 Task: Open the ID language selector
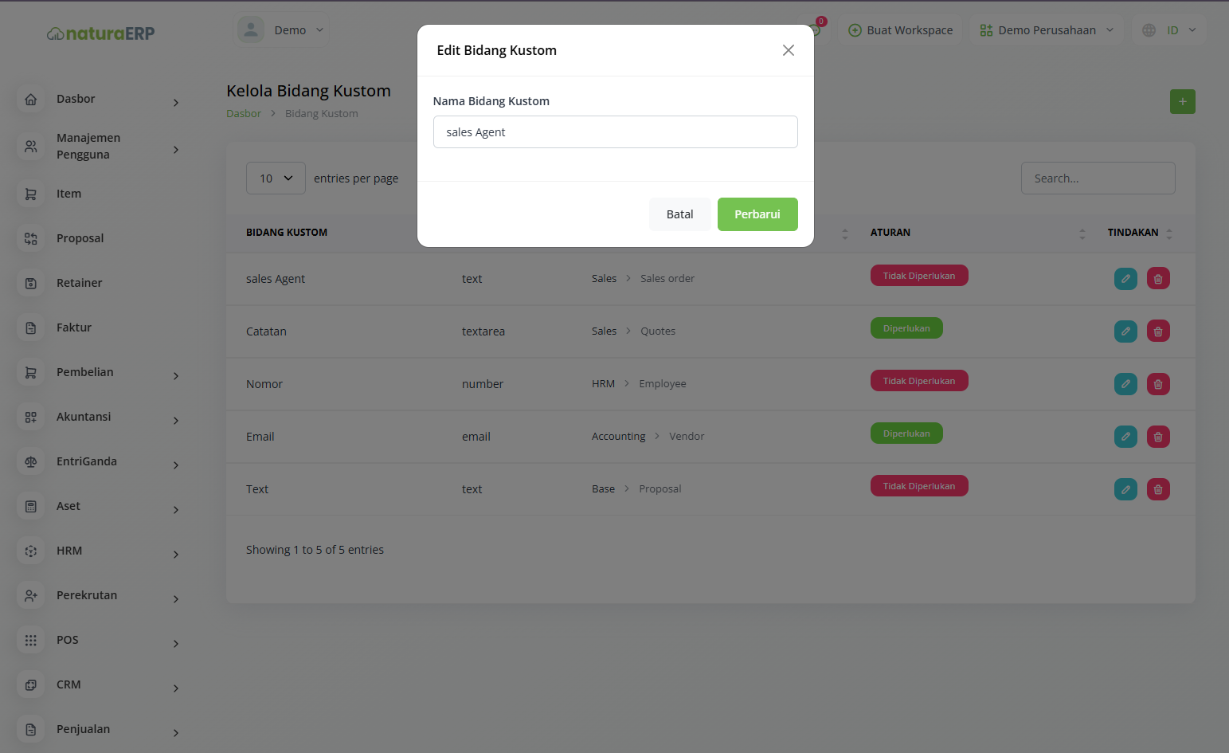(1169, 30)
